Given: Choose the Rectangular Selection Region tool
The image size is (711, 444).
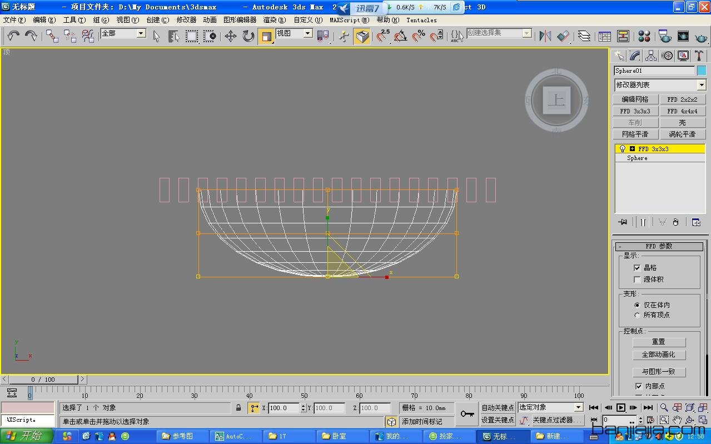Looking at the screenshot, I should 192,36.
